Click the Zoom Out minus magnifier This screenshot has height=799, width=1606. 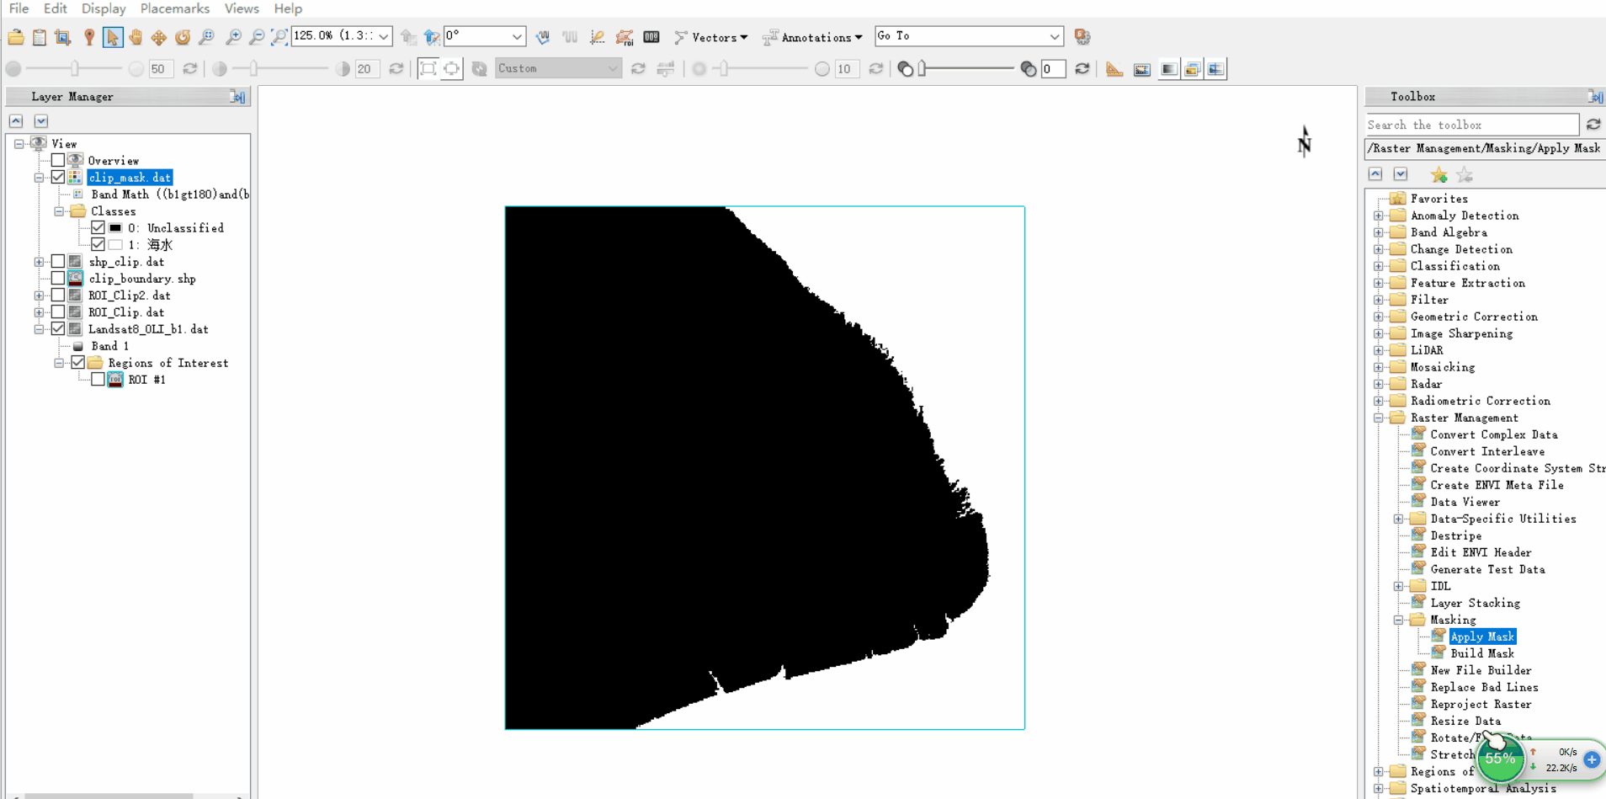pos(257,37)
